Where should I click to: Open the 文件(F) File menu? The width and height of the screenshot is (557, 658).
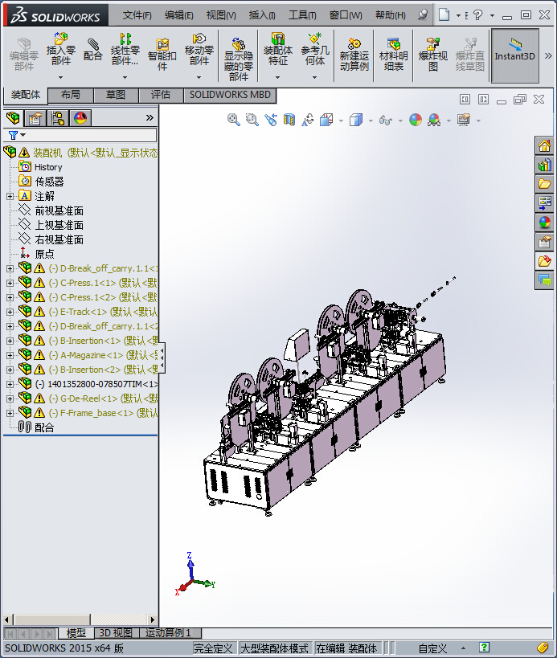coord(137,15)
